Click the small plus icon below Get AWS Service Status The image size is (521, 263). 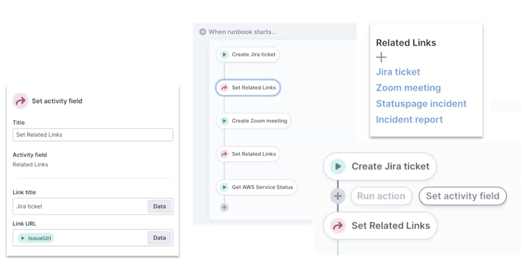pos(224,208)
